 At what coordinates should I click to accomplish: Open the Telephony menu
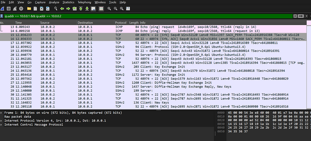(x=84, y=2)
